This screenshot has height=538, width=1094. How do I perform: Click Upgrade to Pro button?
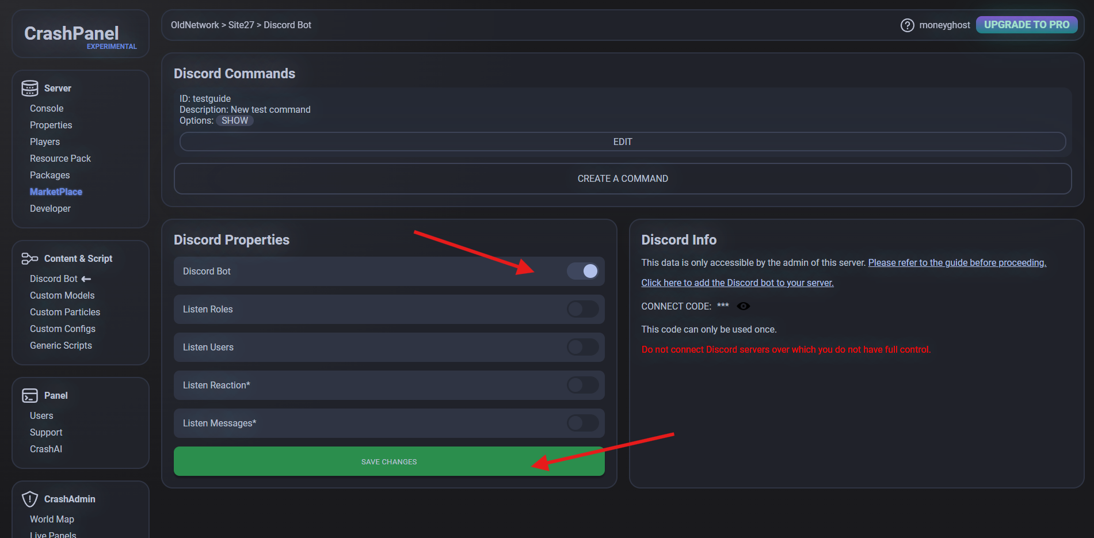tap(1026, 25)
